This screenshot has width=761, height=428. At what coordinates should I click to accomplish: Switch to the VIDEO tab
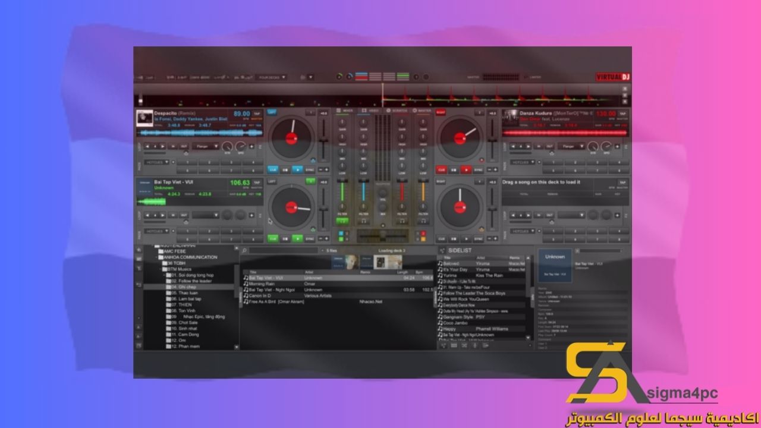[371, 111]
